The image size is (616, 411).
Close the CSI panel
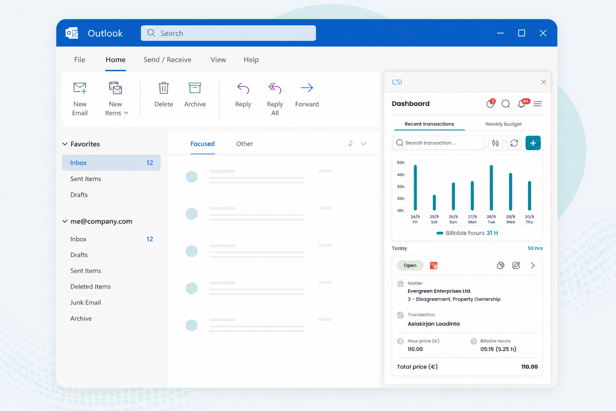pos(543,82)
